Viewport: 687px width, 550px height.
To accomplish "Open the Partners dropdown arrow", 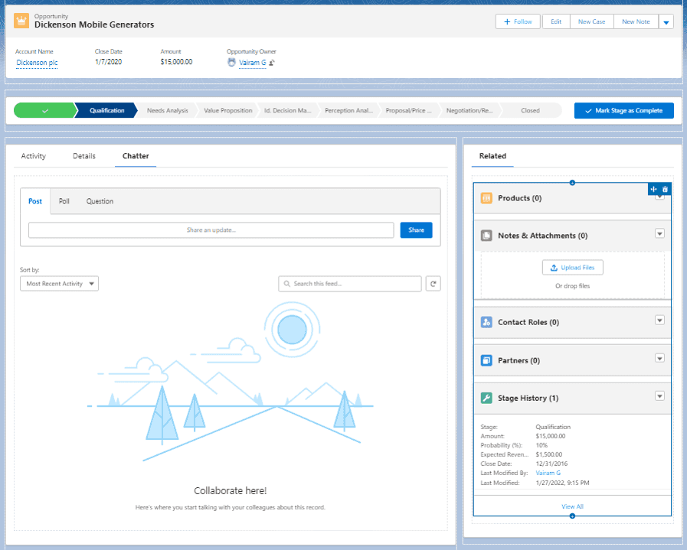I will click(659, 358).
